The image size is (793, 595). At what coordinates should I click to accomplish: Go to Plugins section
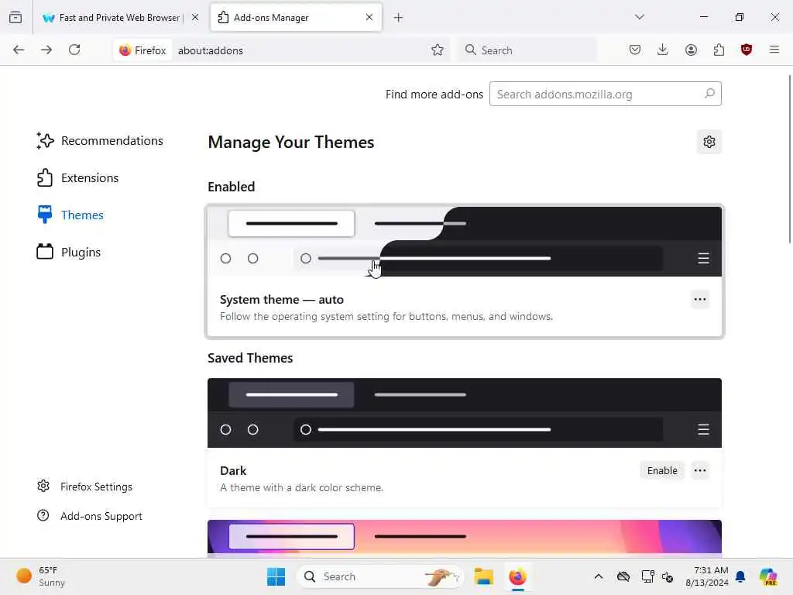69,252
